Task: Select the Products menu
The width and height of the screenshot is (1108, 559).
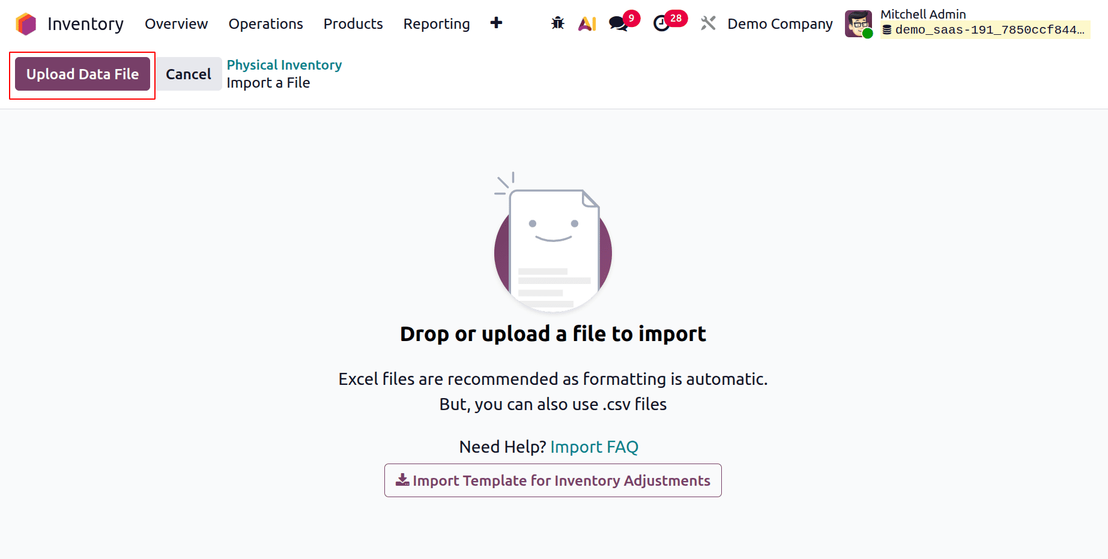Action: (x=353, y=24)
